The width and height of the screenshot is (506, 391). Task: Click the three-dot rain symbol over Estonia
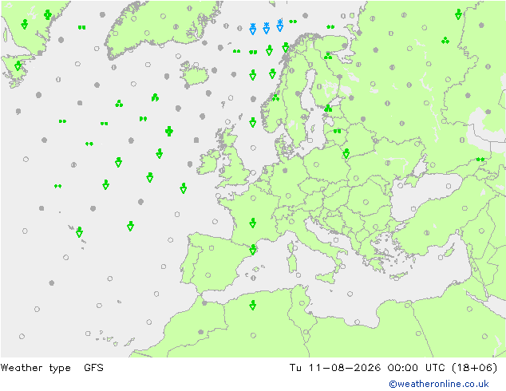pos(328,108)
